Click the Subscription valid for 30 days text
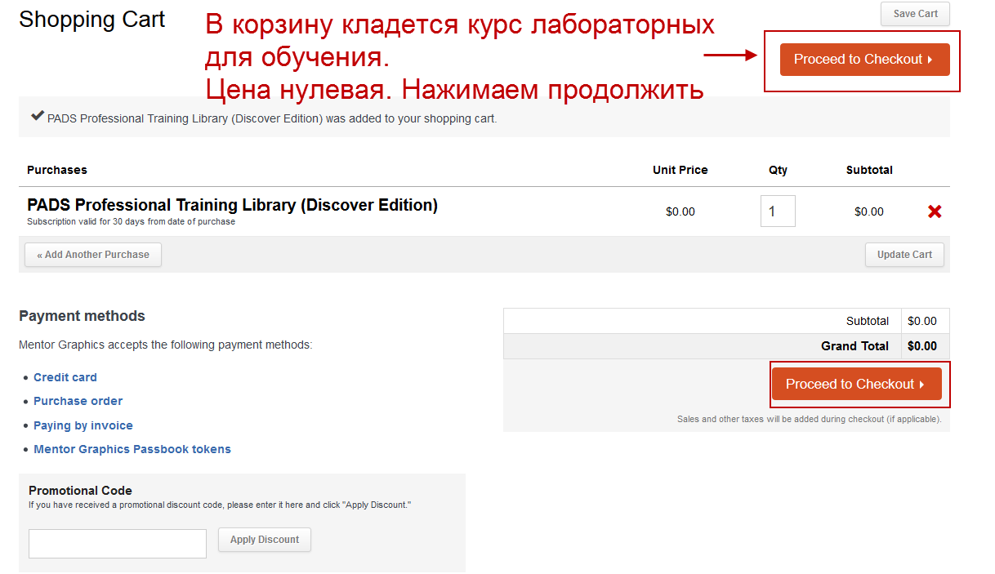 [131, 221]
